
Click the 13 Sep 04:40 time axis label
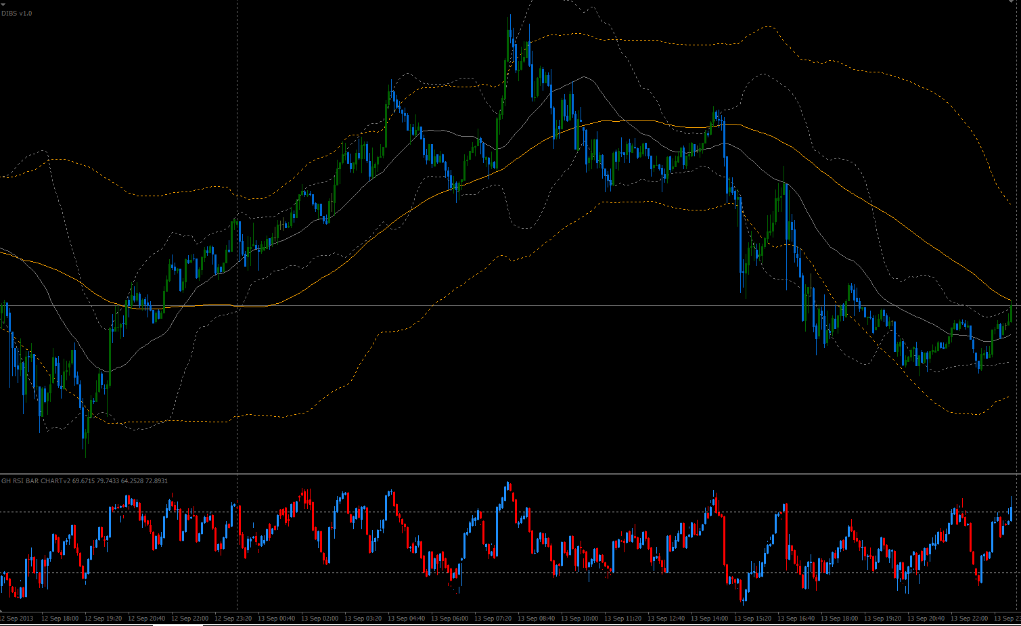click(x=406, y=619)
